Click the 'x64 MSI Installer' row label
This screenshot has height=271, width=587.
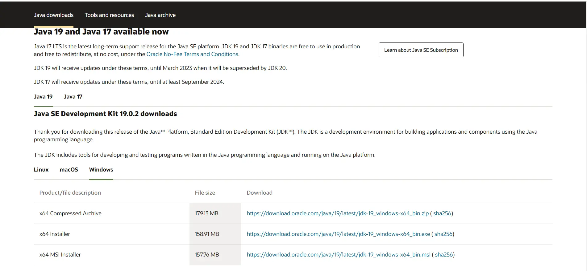[60, 255]
